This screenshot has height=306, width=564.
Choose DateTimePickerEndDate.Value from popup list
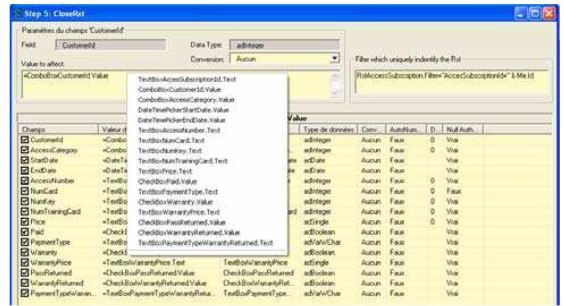182,120
